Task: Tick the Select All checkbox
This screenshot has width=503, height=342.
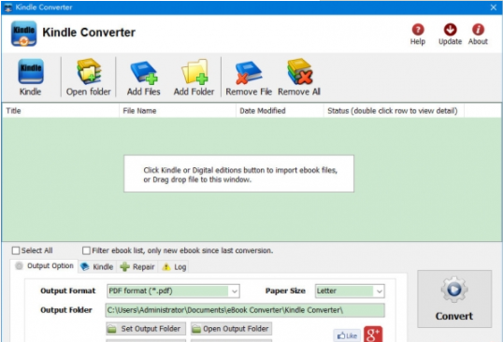Action: pyautogui.click(x=15, y=250)
